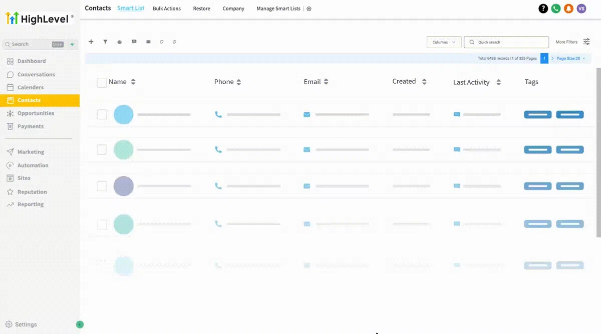
Task: Expand the Page Size 20 dropdown
Action: click(569, 58)
